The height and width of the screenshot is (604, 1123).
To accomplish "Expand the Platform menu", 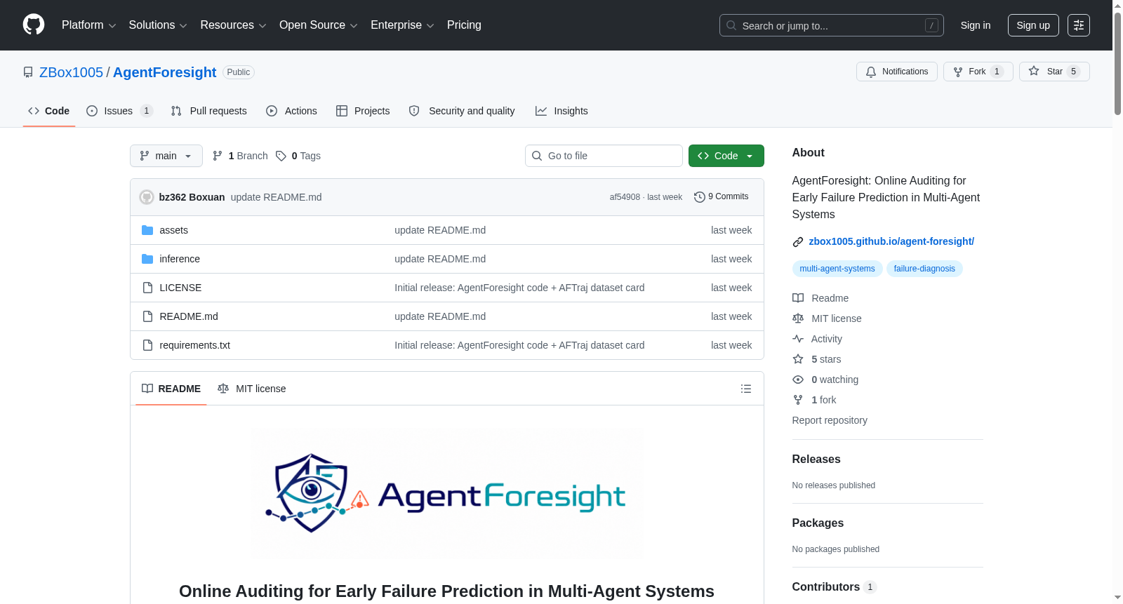I will point(88,25).
